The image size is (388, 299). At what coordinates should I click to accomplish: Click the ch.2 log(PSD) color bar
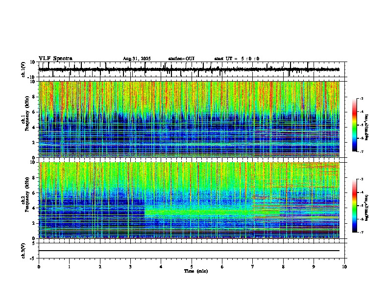(355, 206)
